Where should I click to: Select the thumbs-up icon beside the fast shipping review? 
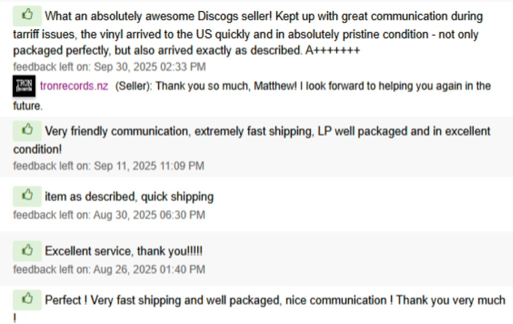[26, 300]
